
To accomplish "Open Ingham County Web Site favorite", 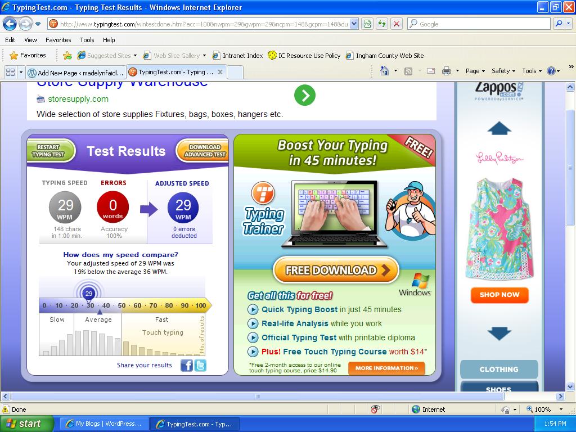I will click(385, 56).
